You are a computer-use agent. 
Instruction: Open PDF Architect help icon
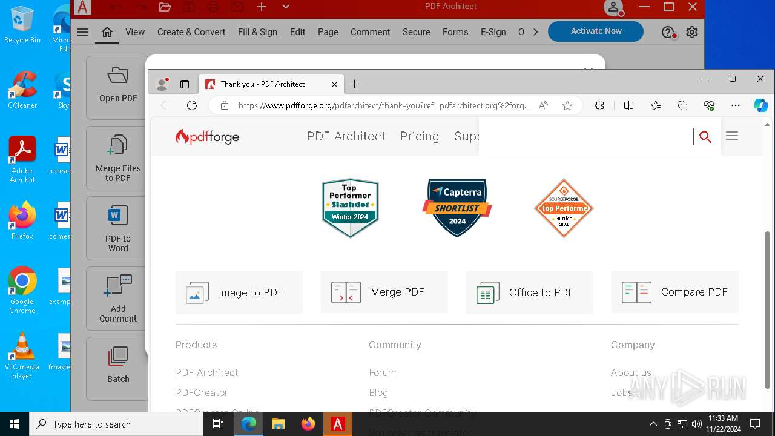click(x=668, y=32)
